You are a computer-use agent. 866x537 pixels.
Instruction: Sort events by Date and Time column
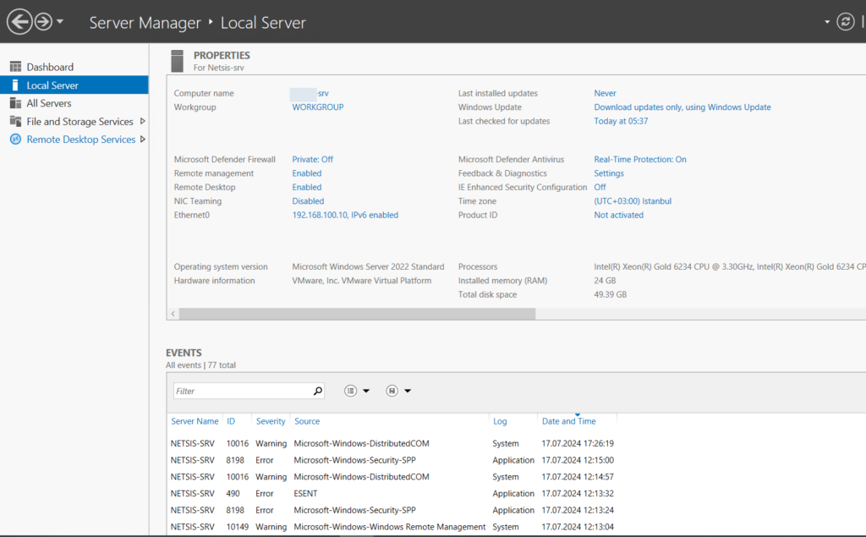point(569,421)
